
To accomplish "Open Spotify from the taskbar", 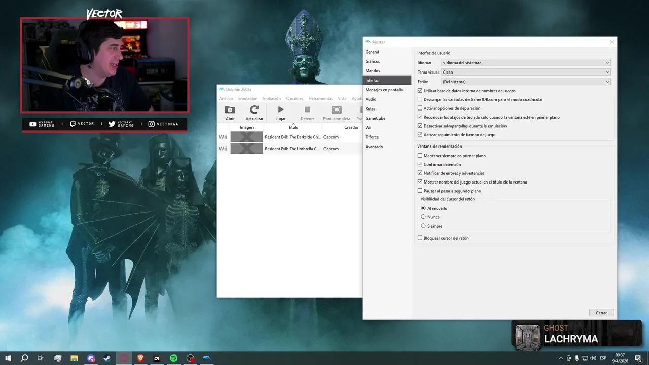I will [173, 358].
